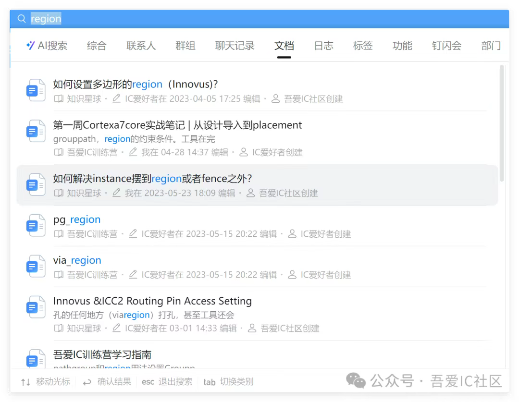Click 吾爱IC训练营 under 第一周Cortexa7core

click(92, 153)
